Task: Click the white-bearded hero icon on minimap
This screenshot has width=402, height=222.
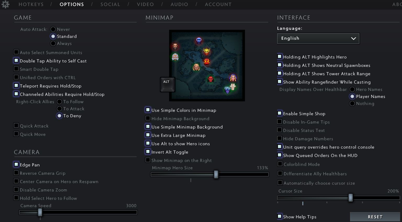Action: (x=175, y=57)
